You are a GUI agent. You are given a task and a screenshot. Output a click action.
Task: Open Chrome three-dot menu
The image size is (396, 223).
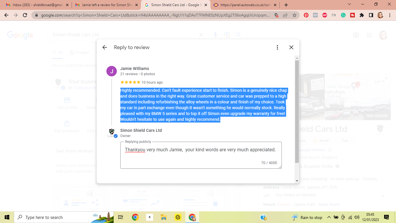coord(389,15)
